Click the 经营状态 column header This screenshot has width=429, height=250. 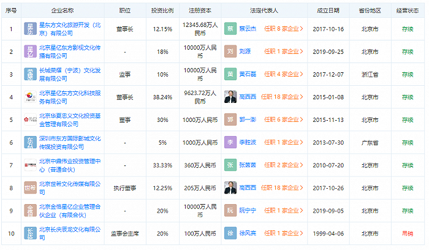(x=408, y=10)
